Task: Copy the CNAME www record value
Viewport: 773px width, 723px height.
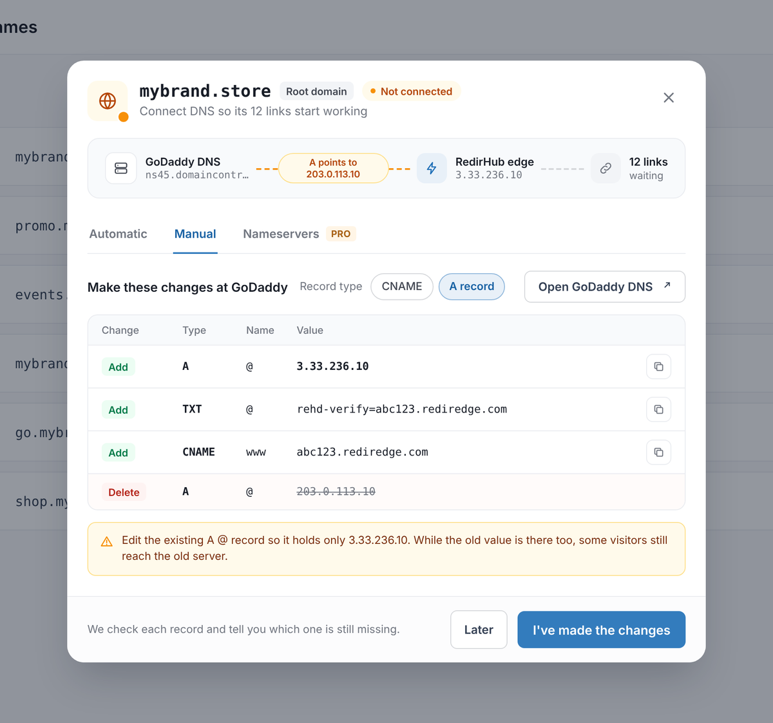Action: (x=658, y=452)
